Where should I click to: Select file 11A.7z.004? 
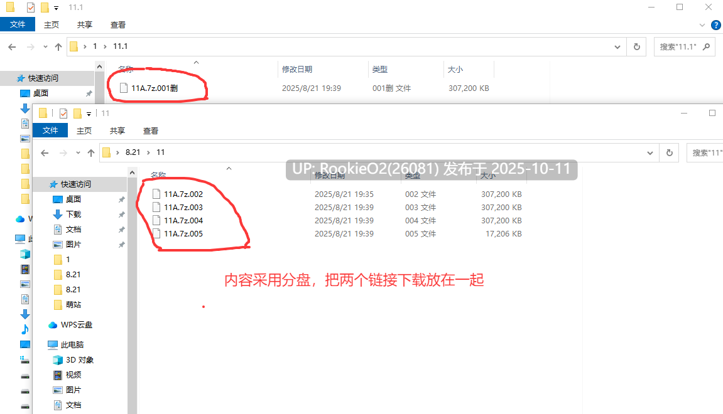[x=183, y=221]
